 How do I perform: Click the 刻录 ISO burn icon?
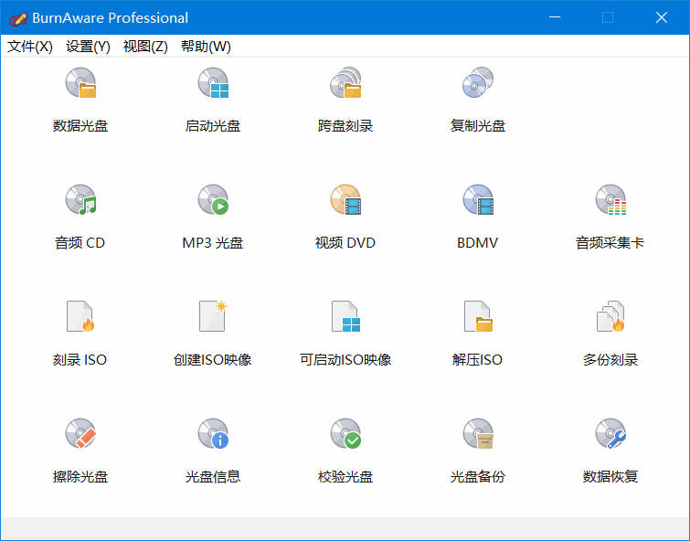pyautogui.click(x=80, y=316)
